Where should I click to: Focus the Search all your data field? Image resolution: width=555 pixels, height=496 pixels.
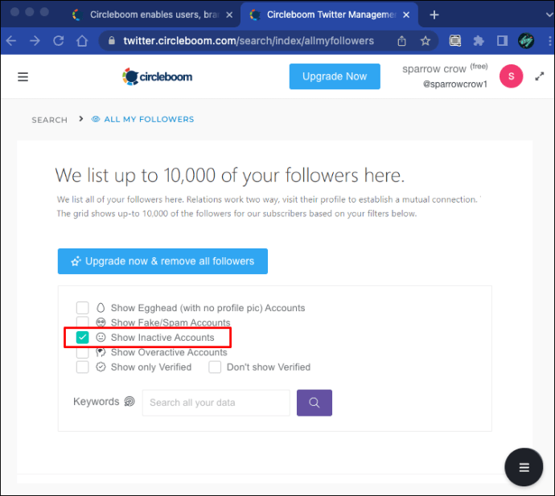216,403
